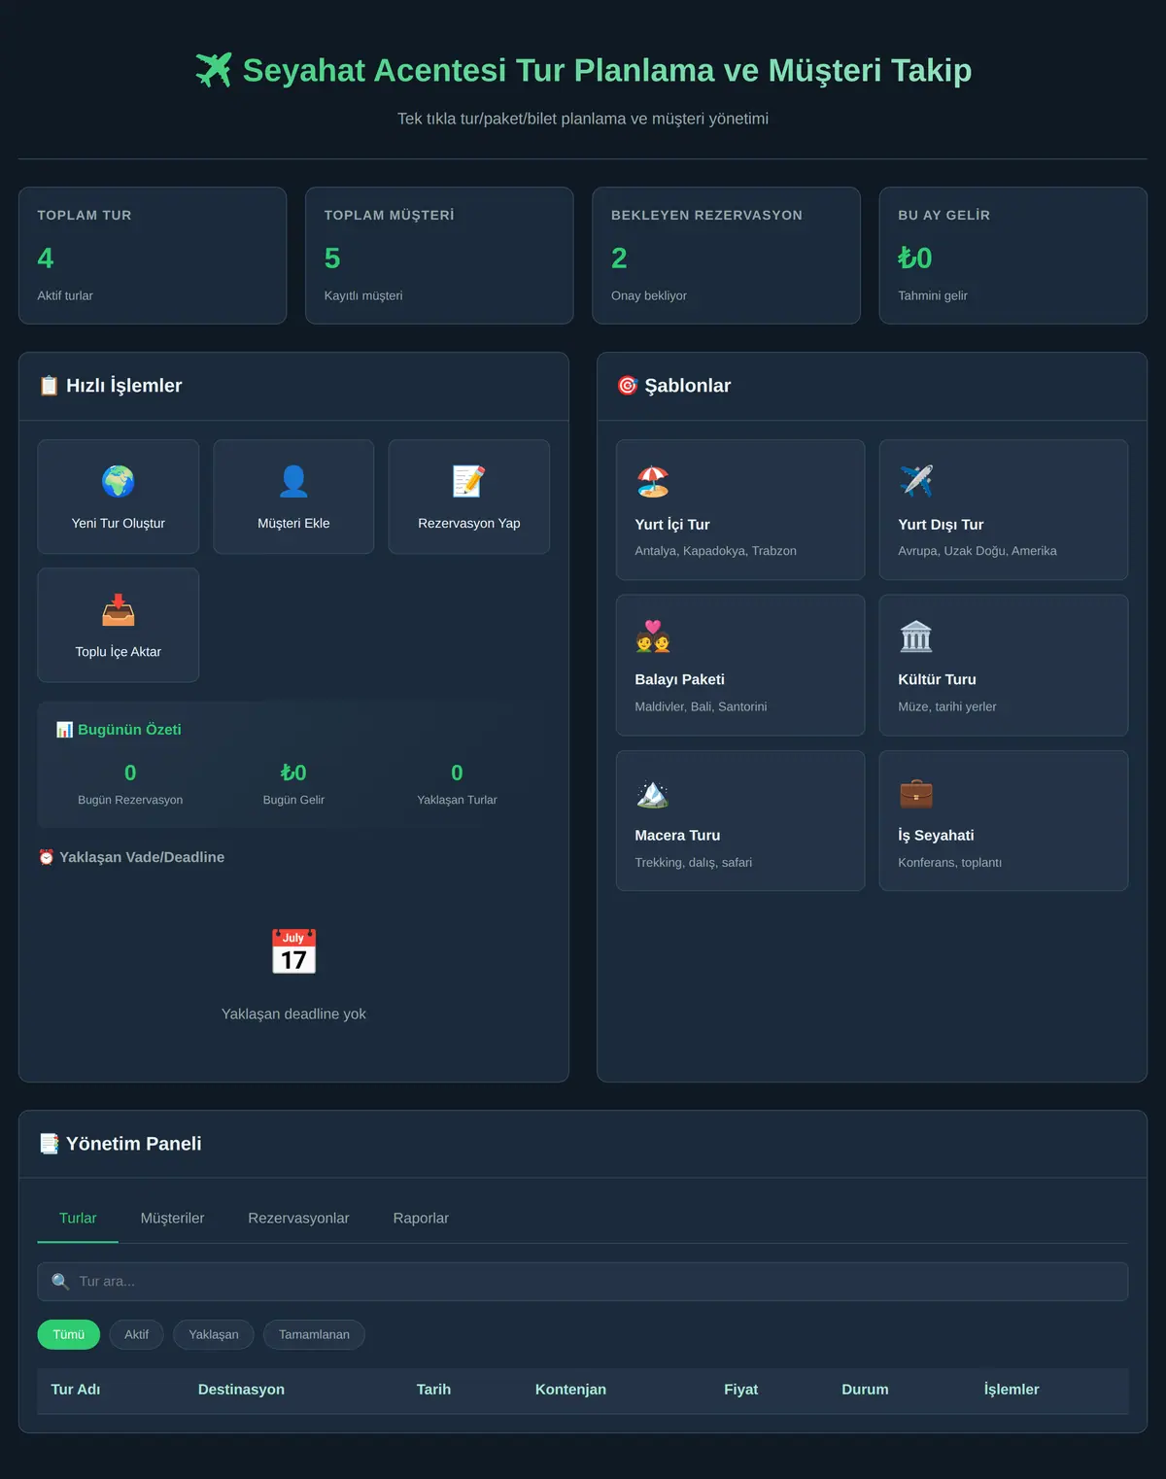Click the Tur Adı column header
This screenshot has height=1479, width=1166.
(x=76, y=1390)
